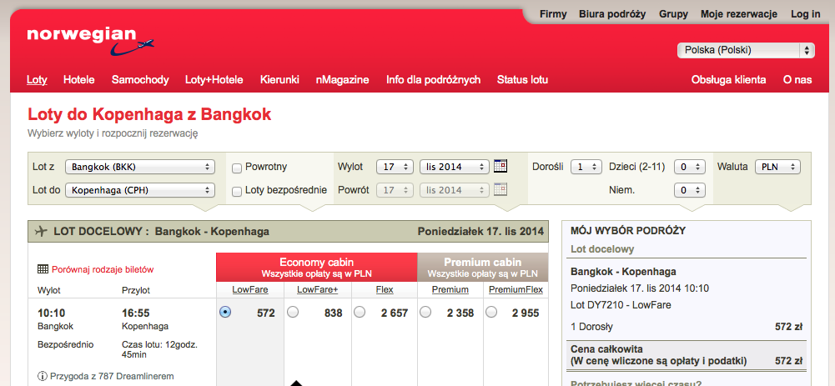
Task: Click the Flex column header link
Action: (x=385, y=289)
